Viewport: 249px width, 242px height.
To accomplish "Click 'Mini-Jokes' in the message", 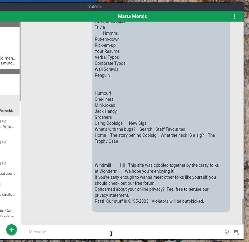I will click(105, 105).
